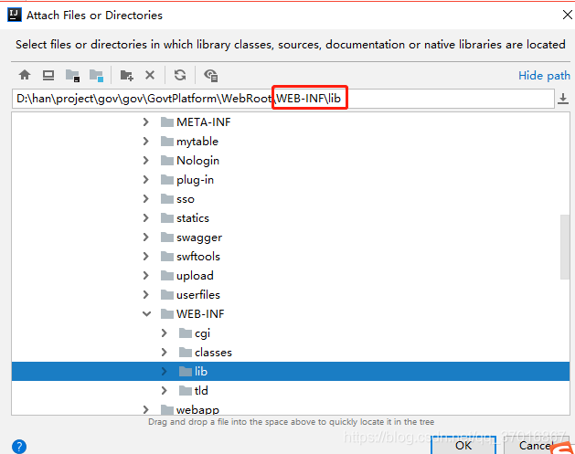Toggle show hidden files and directories
The image size is (575, 454).
(211, 76)
